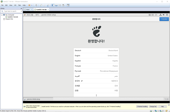Click gnome-initial-setup in the bottom window list

38,99
